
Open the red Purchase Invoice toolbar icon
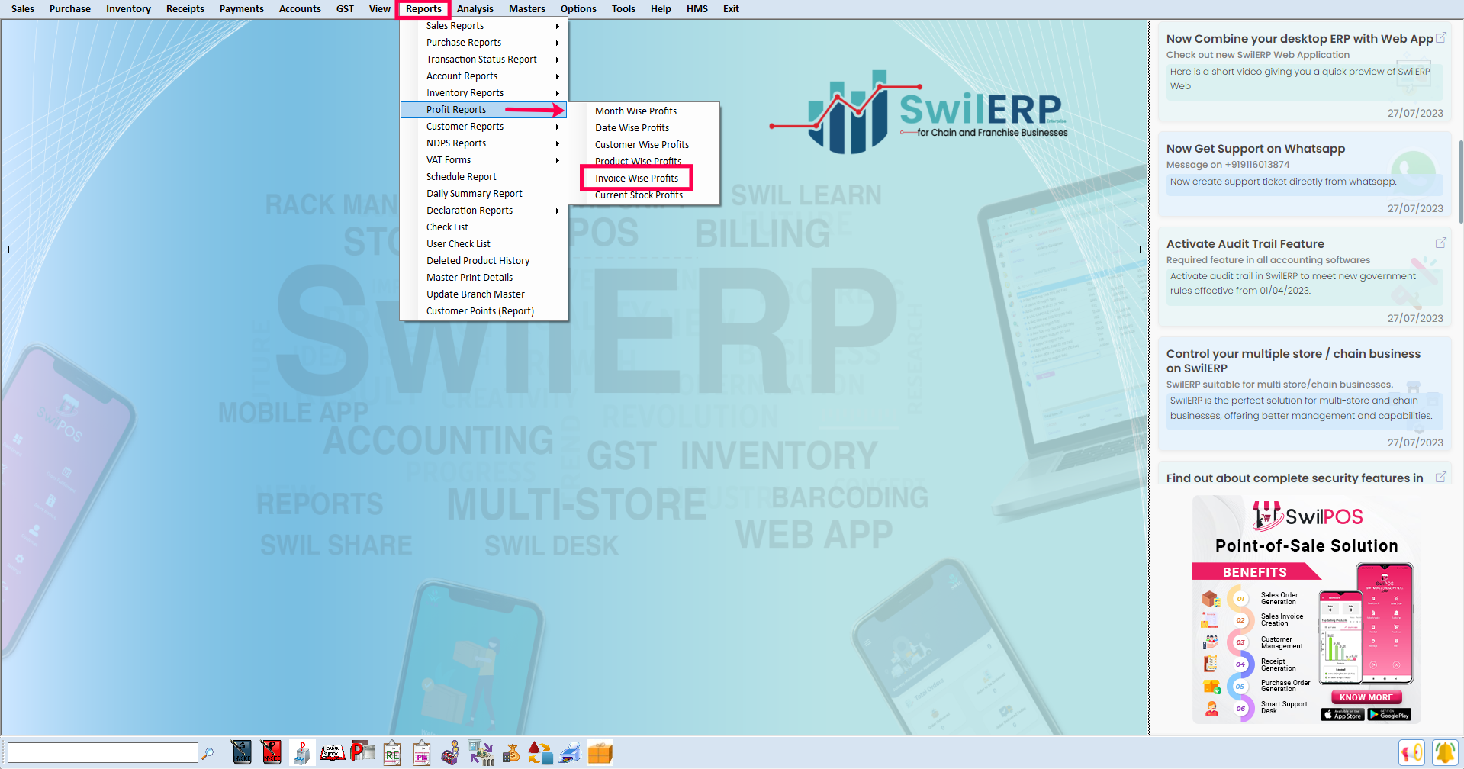click(271, 752)
